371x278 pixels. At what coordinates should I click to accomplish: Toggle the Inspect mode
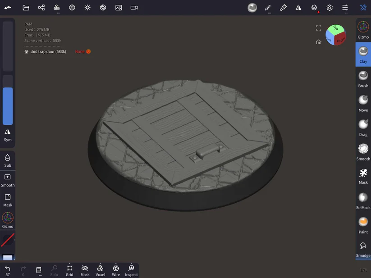tap(131, 270)
